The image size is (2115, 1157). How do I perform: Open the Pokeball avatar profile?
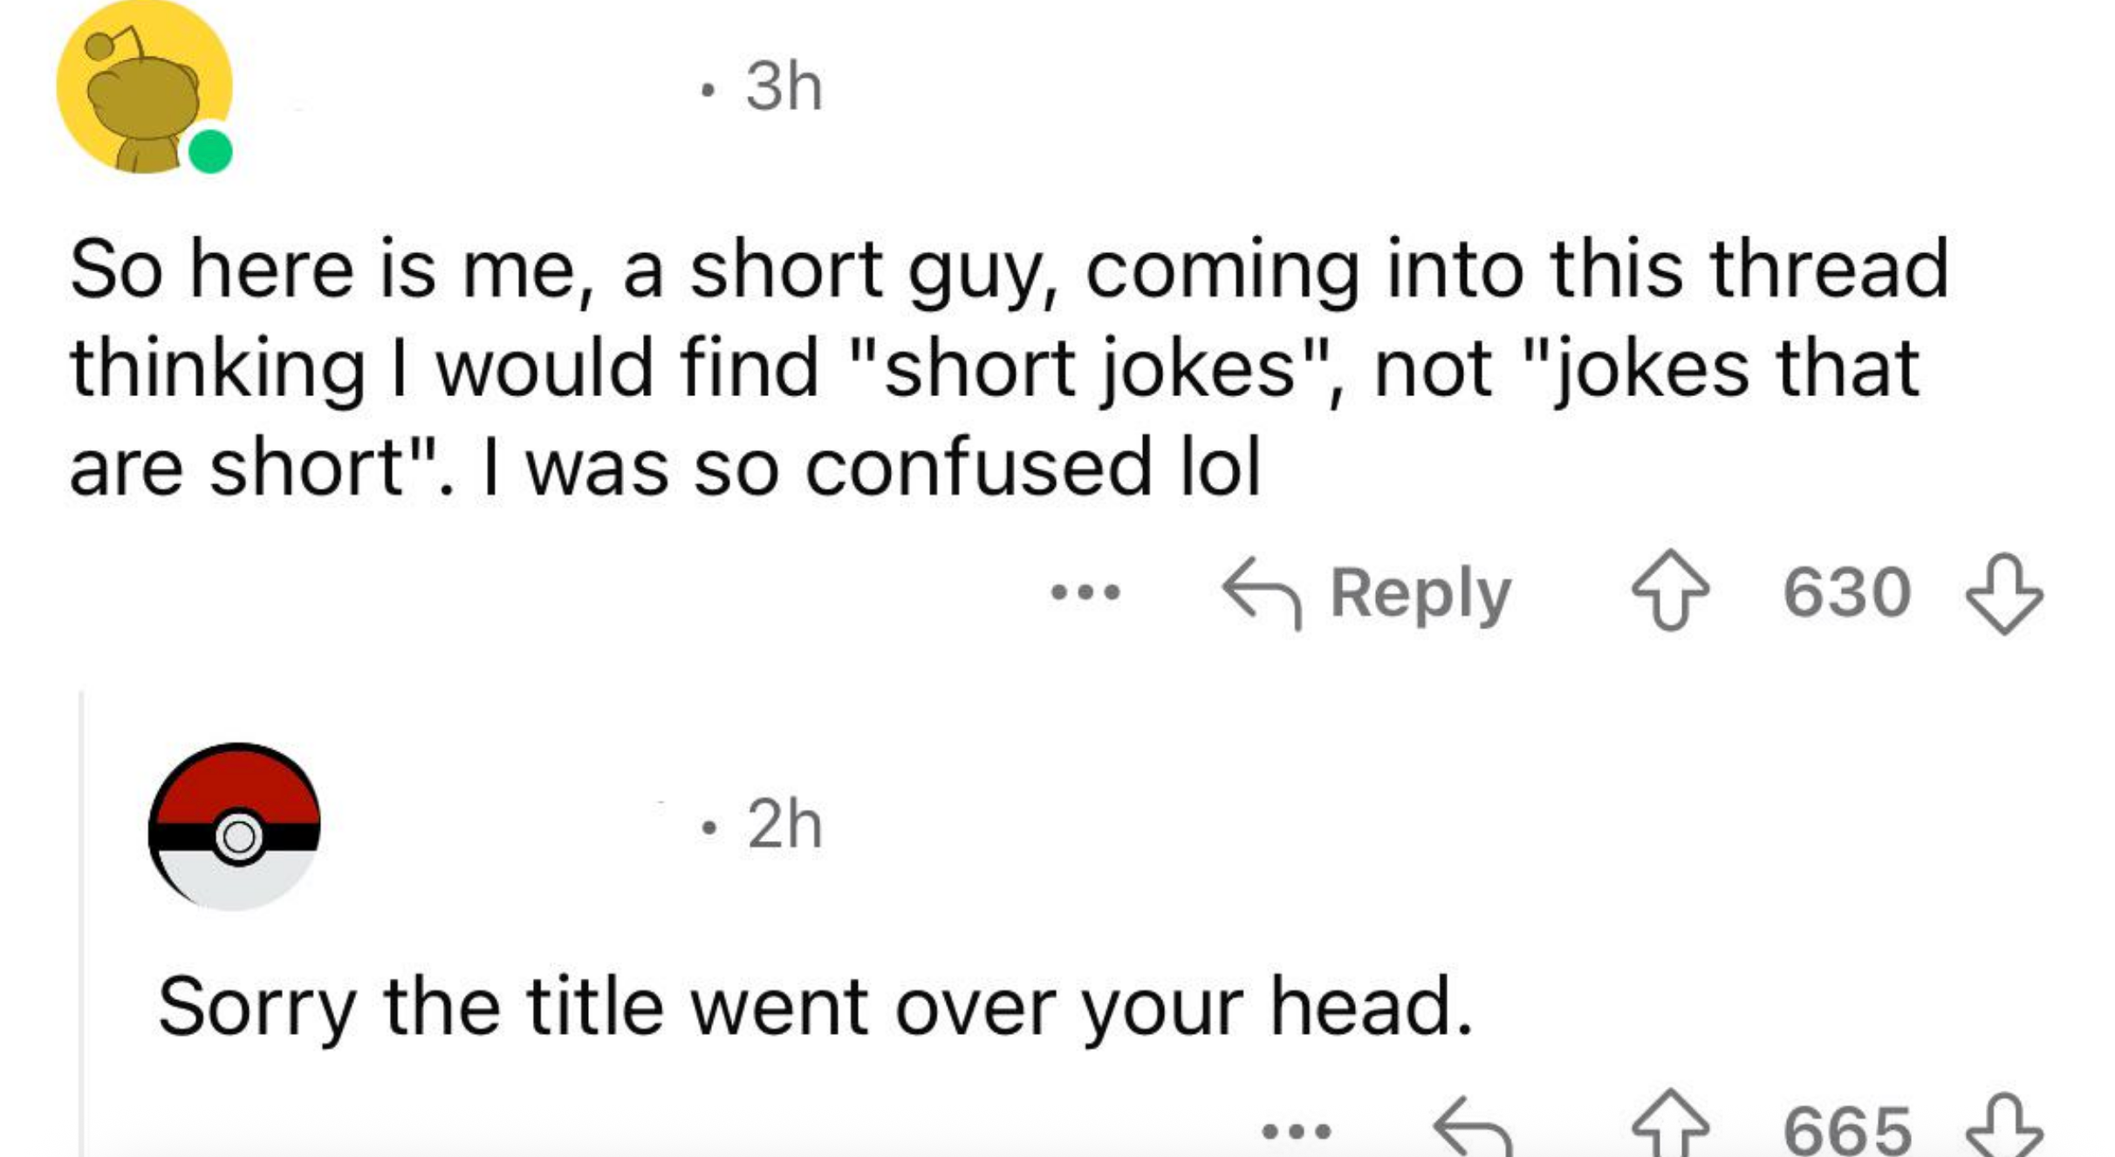pyautogui.click(x=235, y=826)
